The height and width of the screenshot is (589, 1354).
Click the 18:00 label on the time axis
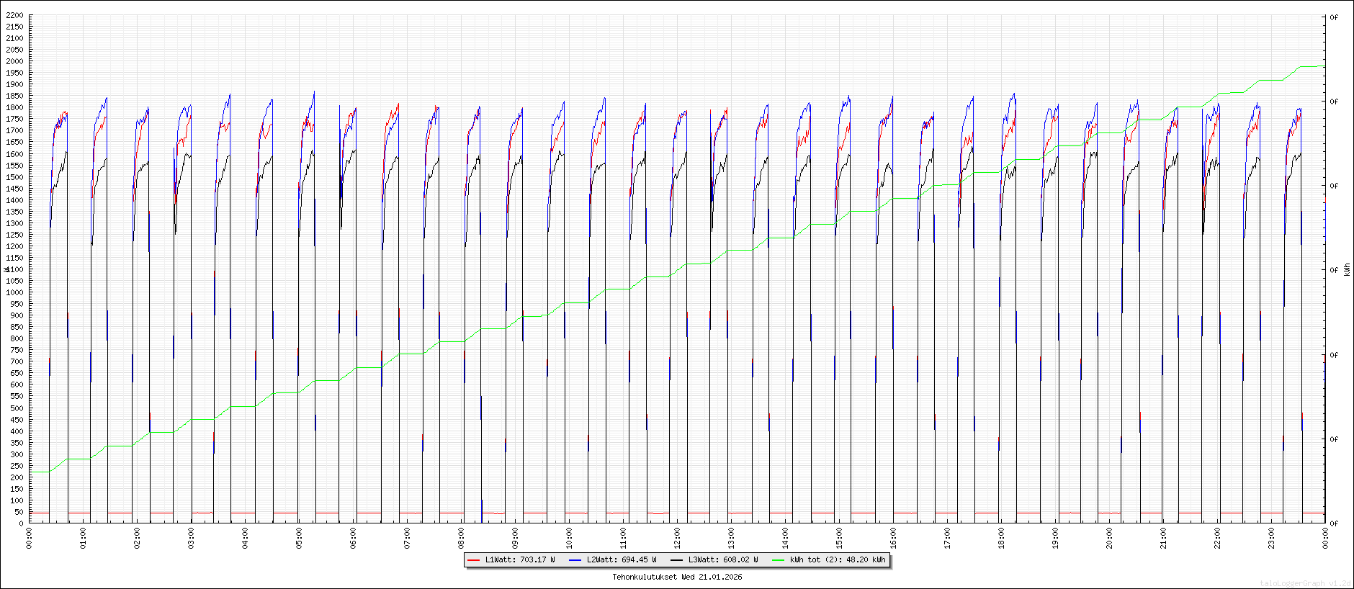pos(1001,538)
